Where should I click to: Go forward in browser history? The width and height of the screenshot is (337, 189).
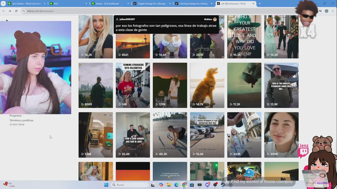[x=10, y=11]
